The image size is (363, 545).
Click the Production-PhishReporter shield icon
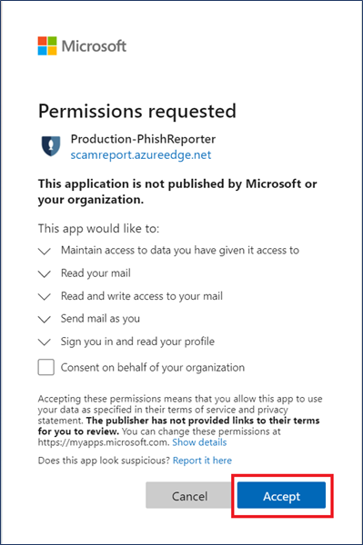51,145
